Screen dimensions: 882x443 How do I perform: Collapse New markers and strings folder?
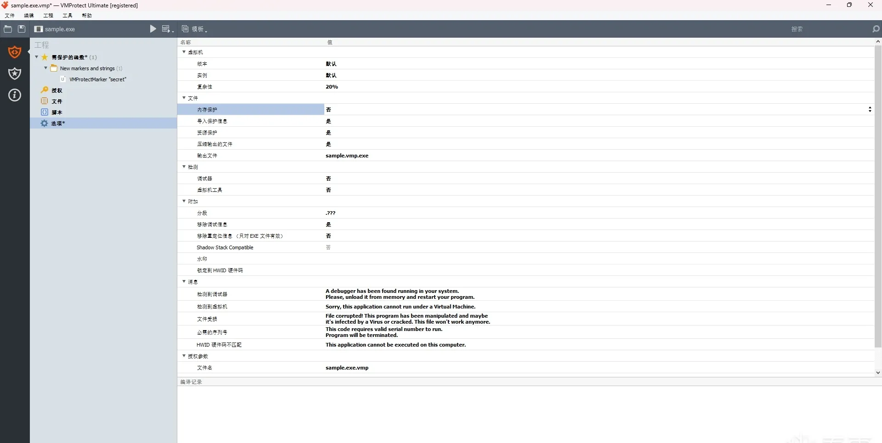(46, 68)
